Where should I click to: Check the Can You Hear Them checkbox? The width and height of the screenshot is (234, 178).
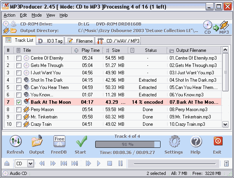[19, 87]
